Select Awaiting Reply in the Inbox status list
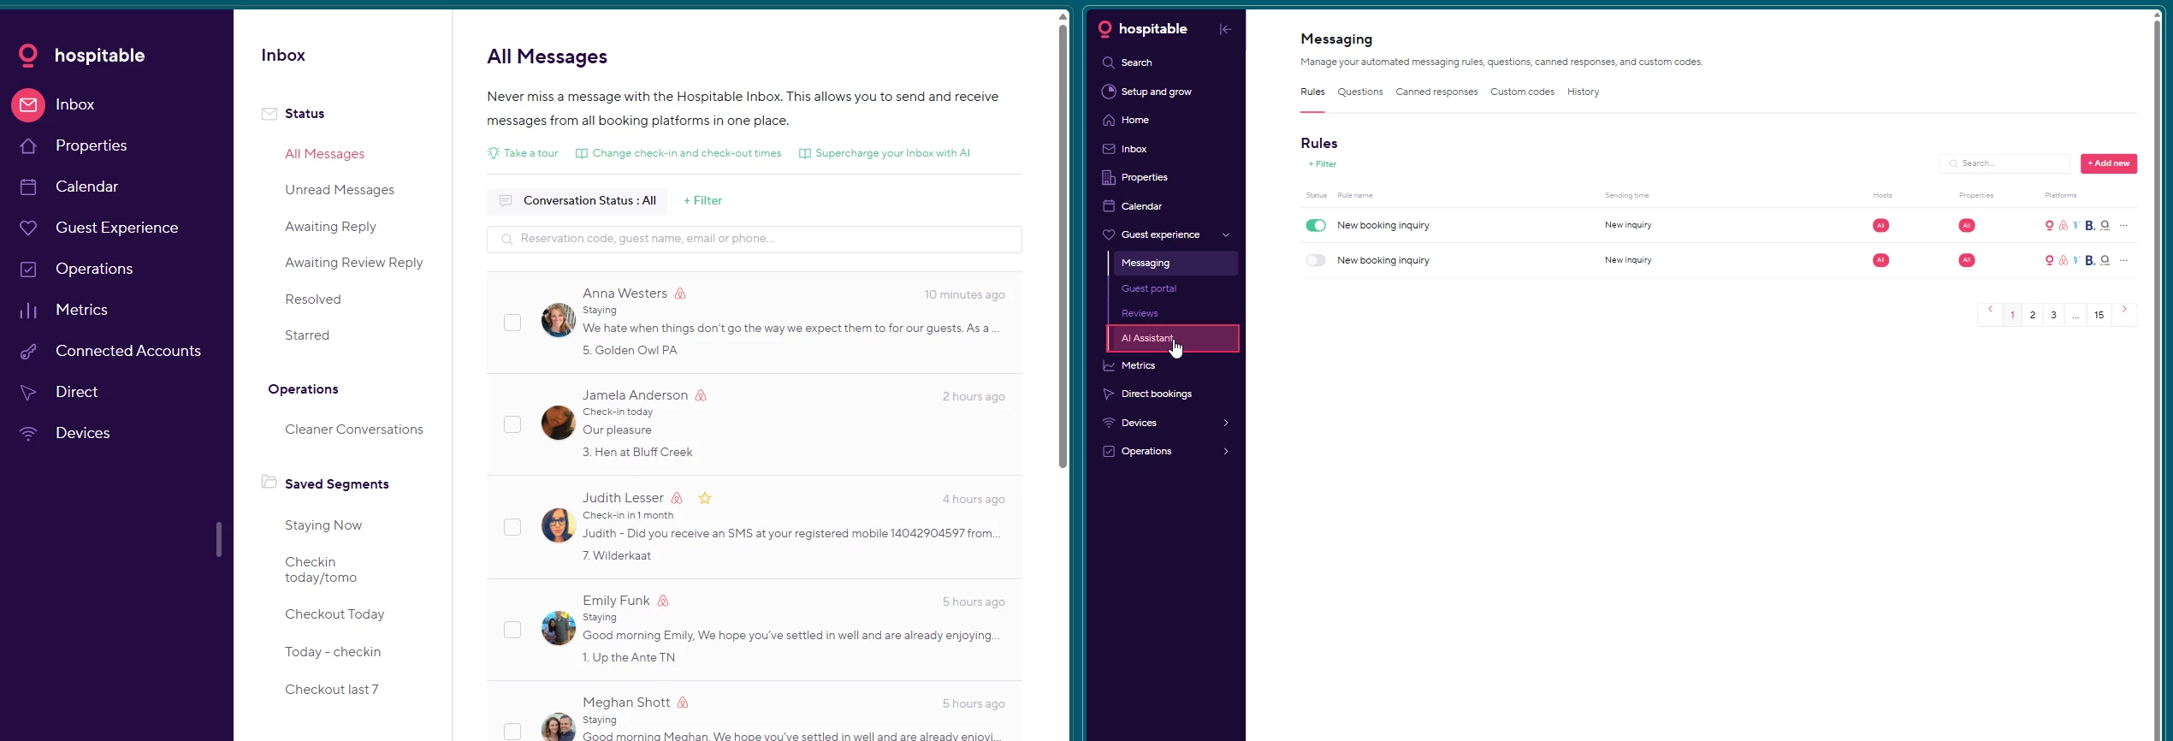2173x741 pixels. click(330, 227)
